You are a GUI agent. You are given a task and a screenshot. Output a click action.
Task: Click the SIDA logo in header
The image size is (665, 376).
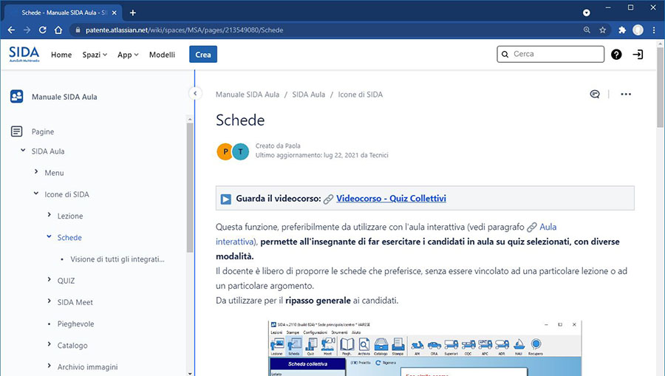(24, 54)
